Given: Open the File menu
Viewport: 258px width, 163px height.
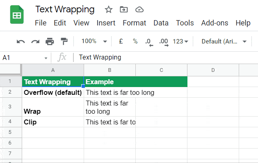Looking at the screenshot, I should (x=41, y=23).
